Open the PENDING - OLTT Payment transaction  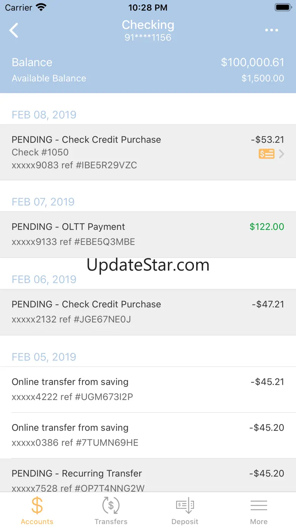pos(148,234)
